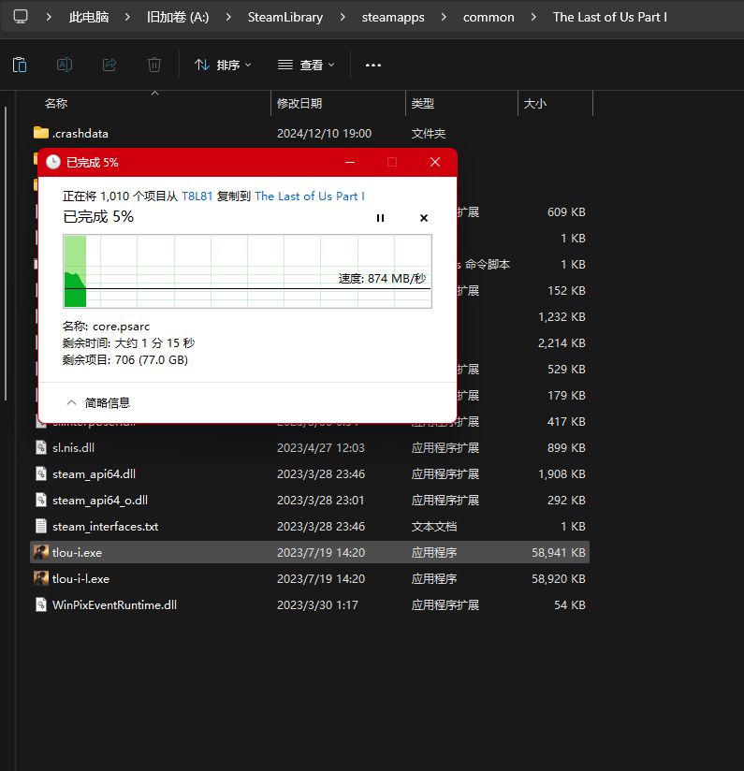The width and height of the screenshot is (744, 771).
Task: Open The Last of Us Part I destination link
Action: [x=310, y=196]
